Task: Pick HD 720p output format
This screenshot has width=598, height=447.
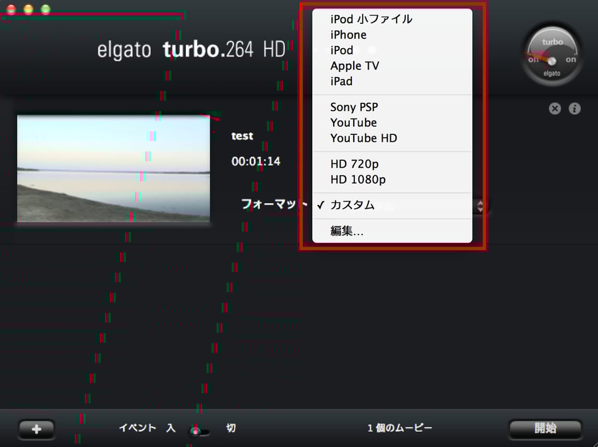Action: click(392, 164)
